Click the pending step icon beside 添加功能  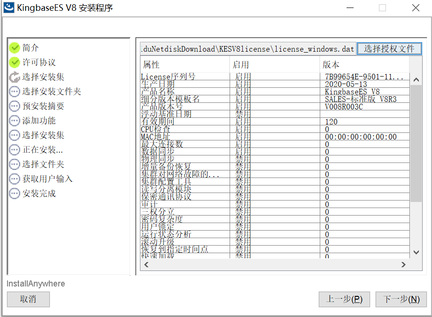15,121
